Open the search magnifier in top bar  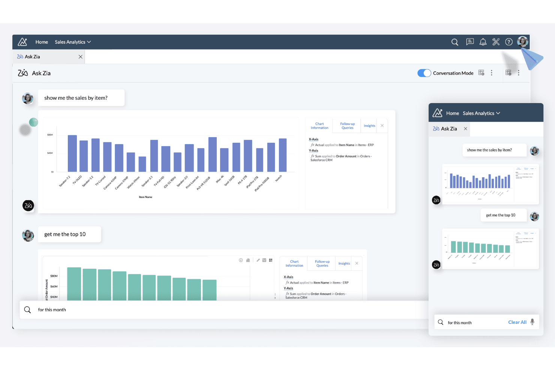coord(454,42)
